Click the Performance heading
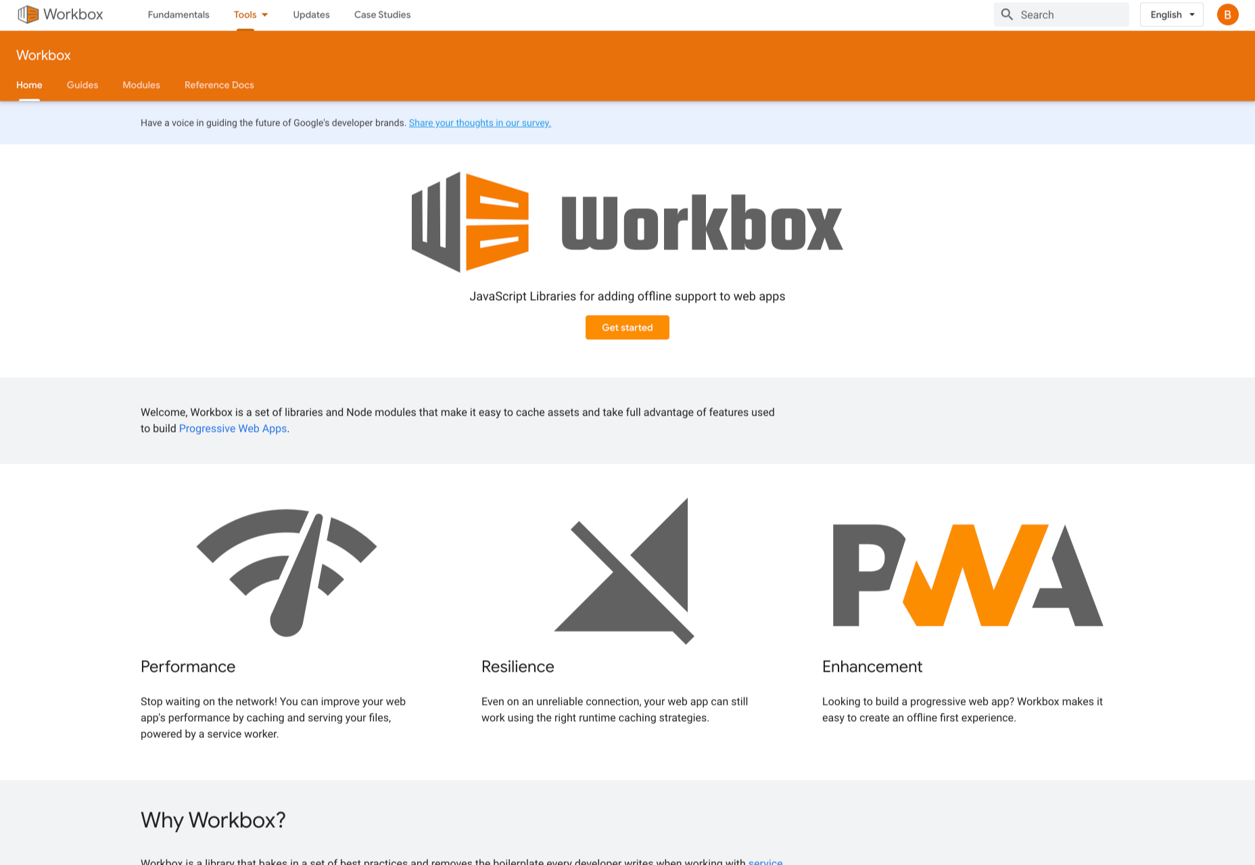1255x865 pixels. [x=188, y=666]
